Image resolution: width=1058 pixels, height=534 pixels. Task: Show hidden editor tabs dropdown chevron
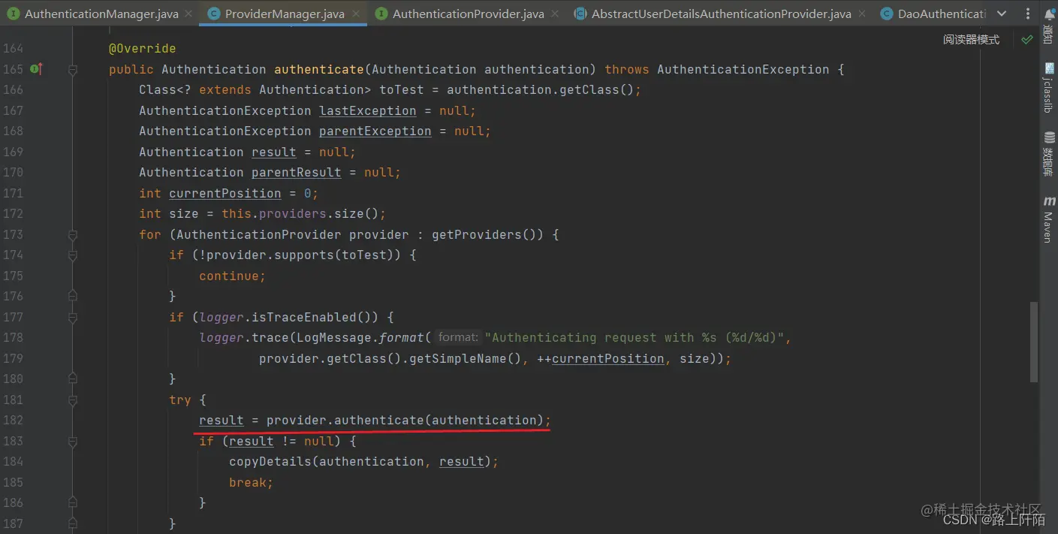click(x=1002, y=14)
